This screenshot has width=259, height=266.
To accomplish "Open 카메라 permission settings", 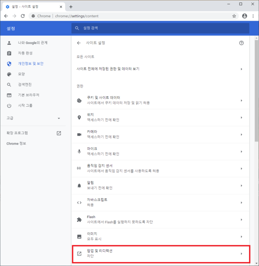I will (160, 135).
